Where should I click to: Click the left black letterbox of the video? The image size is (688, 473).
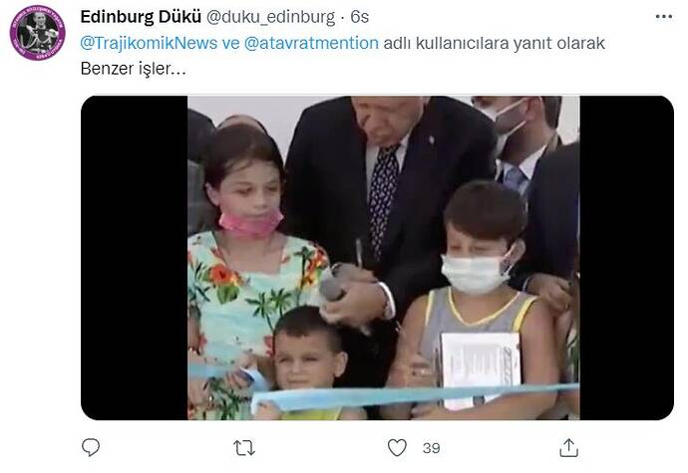[x=135, y=258]
